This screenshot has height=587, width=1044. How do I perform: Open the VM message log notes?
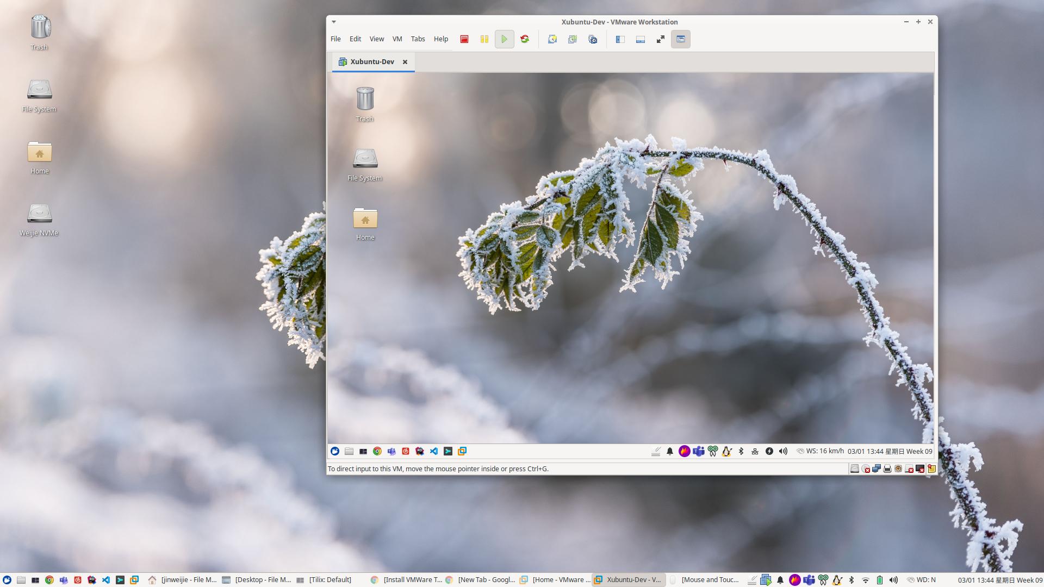931,469
